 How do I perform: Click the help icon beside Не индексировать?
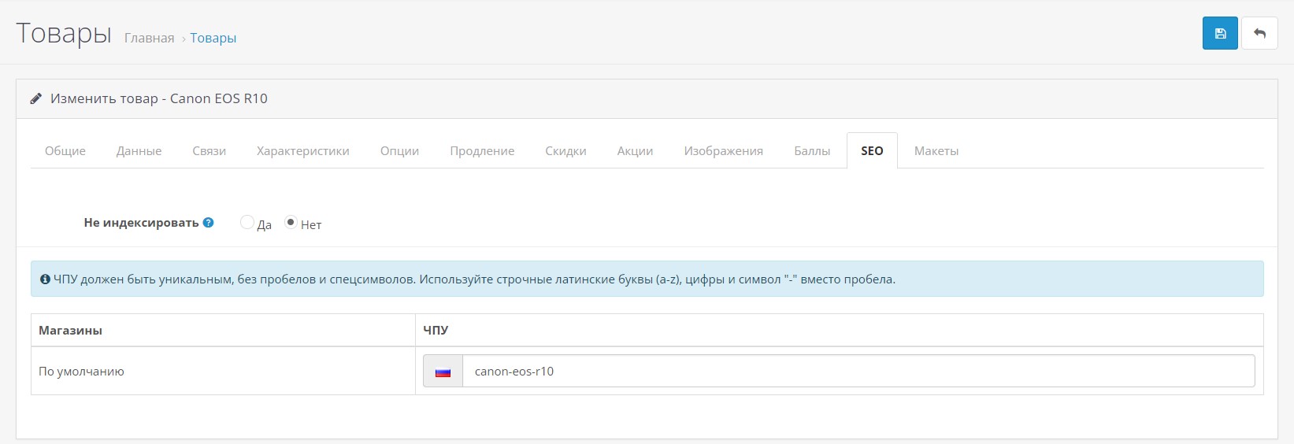tap(209, 223)
